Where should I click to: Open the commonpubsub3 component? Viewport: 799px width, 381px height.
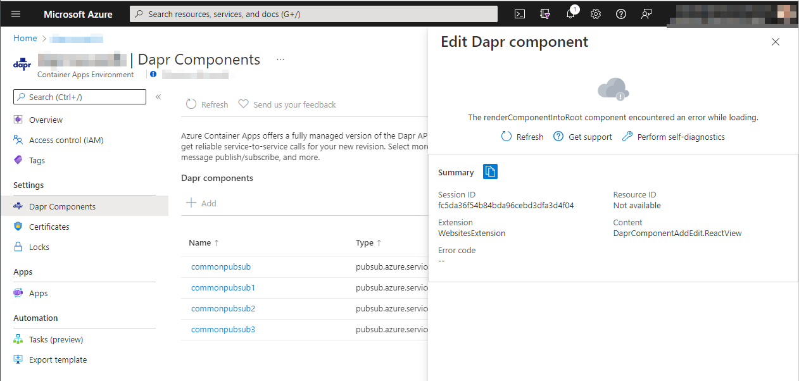(x=223, y=329)
